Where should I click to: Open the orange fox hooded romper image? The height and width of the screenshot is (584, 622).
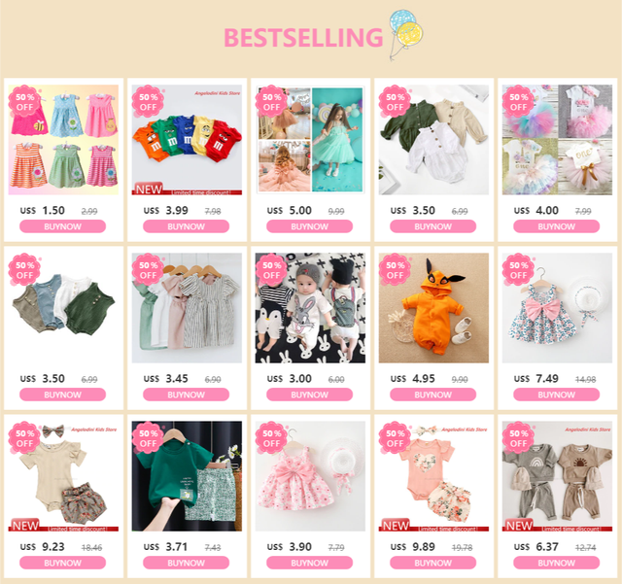click(x=433, y=308)
